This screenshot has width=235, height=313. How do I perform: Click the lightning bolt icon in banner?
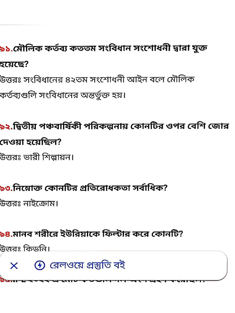click(x=39, y=265)
